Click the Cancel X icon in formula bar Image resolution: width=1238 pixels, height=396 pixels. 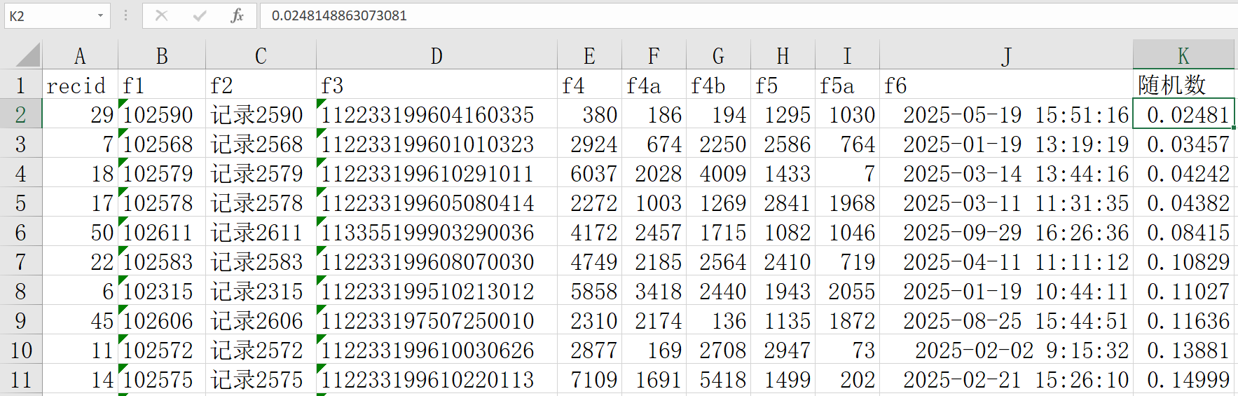pos(161,15)
